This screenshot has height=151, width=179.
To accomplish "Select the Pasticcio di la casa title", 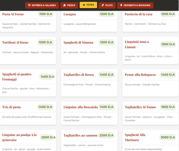I will click(x=139, y=14).
